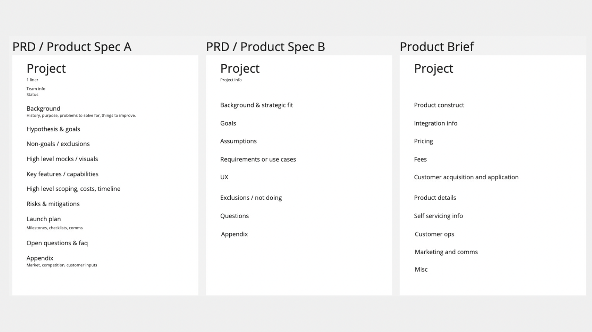Select the 'PRD / Product Spec A' title
592x332 pixels.
(x=72, y=47)
